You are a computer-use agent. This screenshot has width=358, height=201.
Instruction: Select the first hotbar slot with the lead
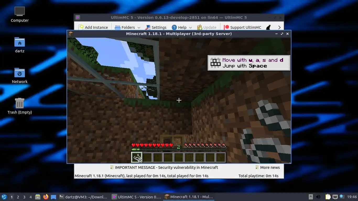click(137, 158)
